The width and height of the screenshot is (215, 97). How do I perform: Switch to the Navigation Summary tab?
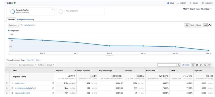point(26,19)
